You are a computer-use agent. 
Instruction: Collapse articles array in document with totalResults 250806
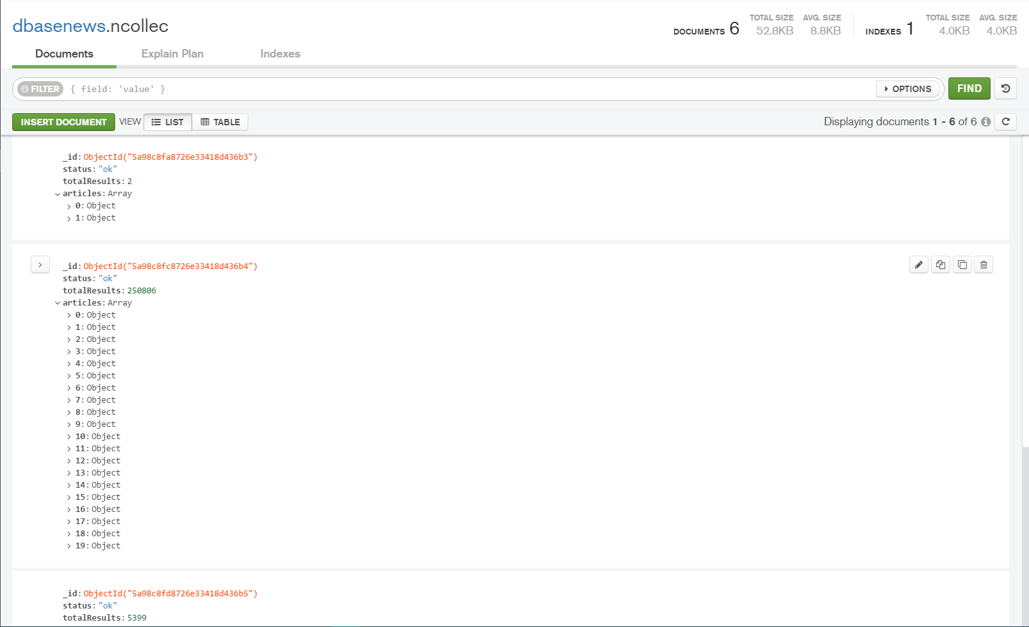point(58,304)
